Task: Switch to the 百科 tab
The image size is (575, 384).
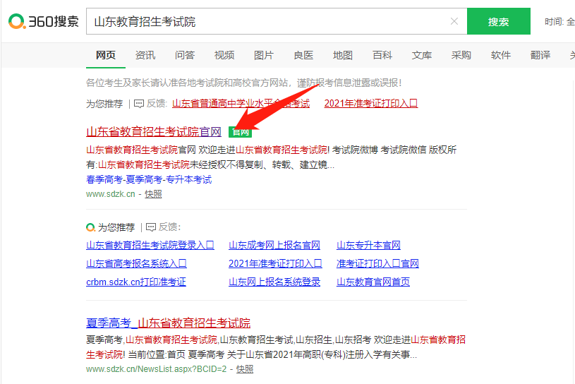Action: click(x=382, y=55)
